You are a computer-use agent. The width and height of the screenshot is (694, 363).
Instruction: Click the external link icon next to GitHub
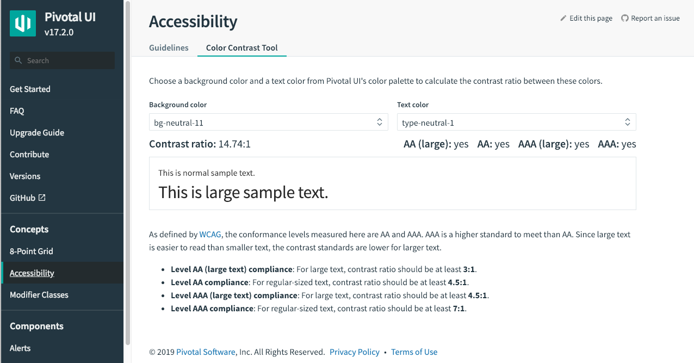(42, 198)
